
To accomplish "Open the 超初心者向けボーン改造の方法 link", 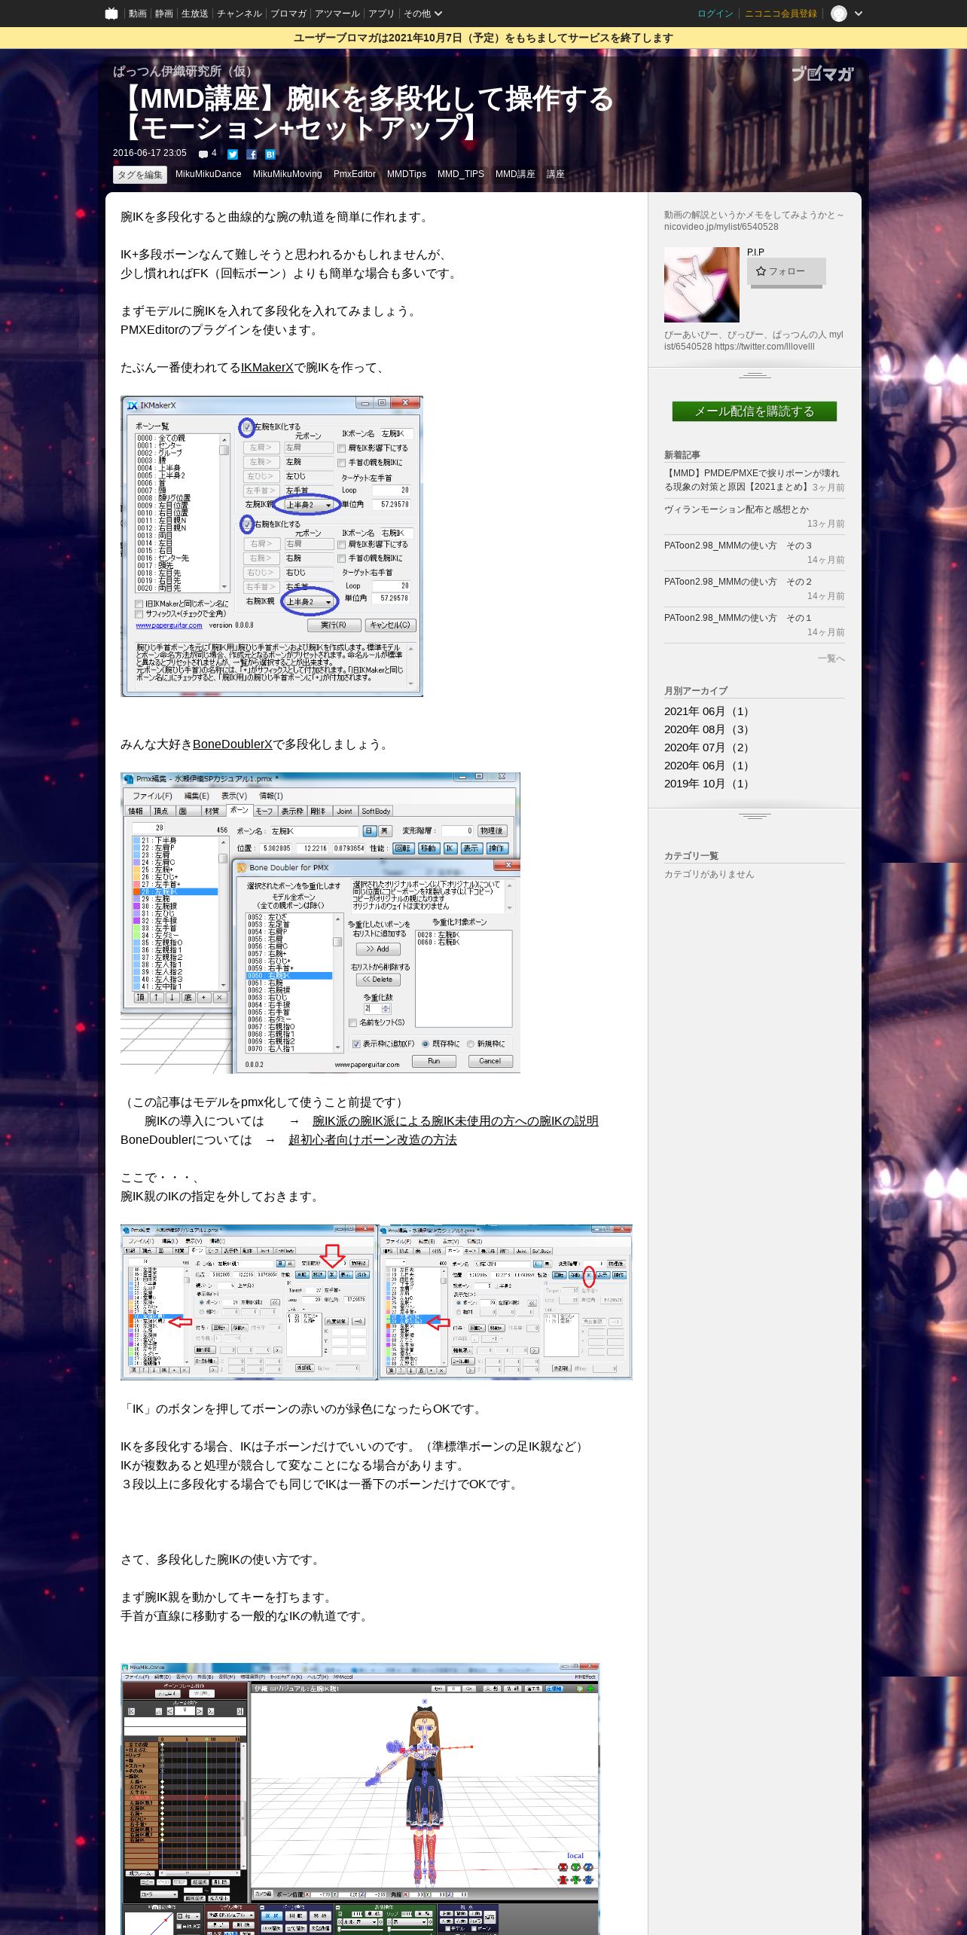I will click(373, 1140).
